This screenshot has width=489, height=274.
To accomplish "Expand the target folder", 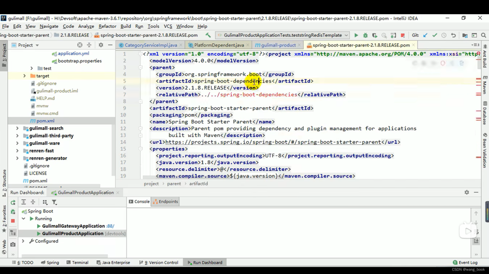I will point(24,76).
